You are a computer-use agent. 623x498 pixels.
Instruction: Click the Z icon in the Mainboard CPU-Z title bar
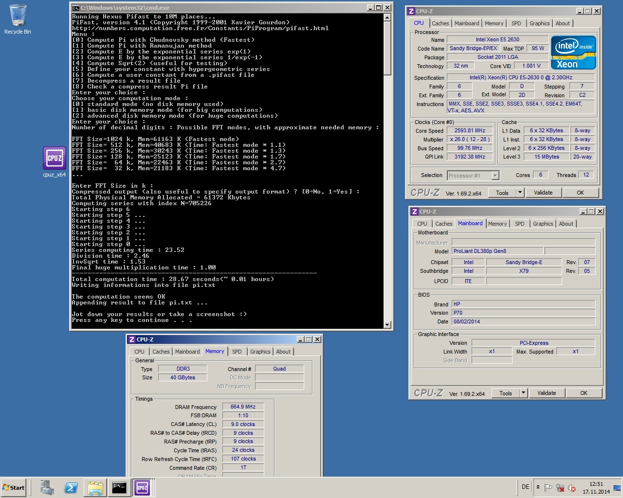click(x=414, y=212)
